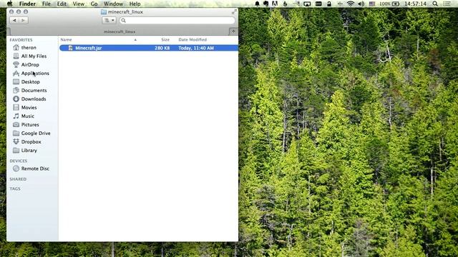Open the Help menu
The image size is (458, 257).
135,4
